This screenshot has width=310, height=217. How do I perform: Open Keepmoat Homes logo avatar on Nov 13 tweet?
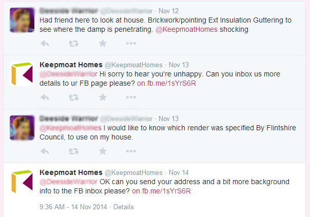click(22, 74)
